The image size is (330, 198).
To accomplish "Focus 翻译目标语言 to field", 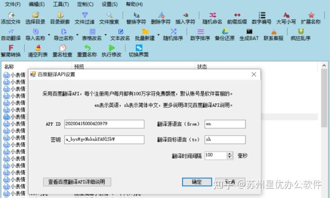I will pyautogui.click(x=225, y=140).
